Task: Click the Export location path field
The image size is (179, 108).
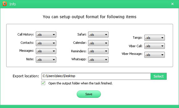Action: coord(96,76)
